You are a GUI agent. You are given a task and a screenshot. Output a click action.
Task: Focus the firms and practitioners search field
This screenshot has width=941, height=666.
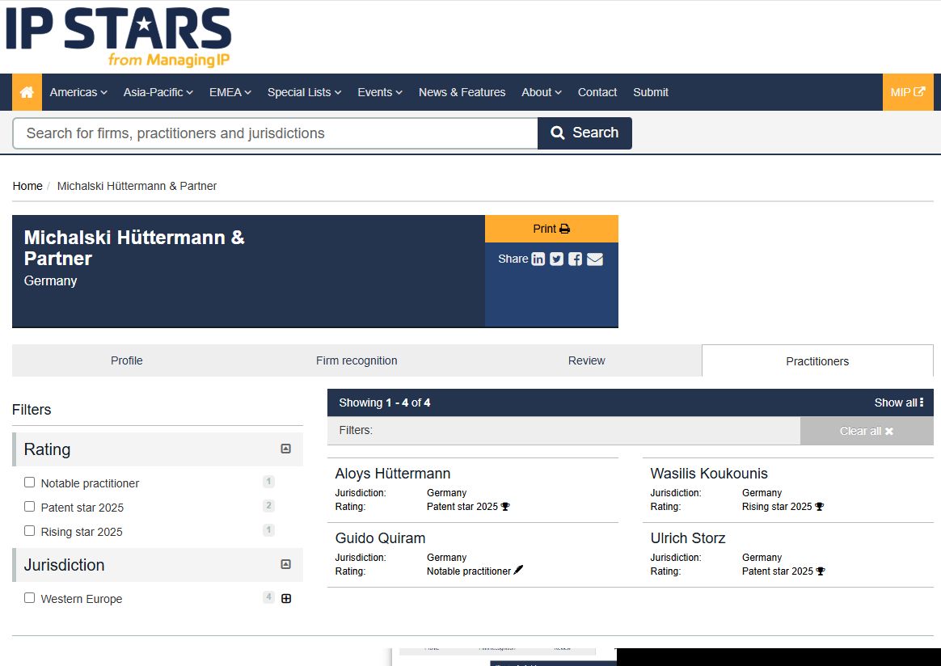(x=276, y=133)
